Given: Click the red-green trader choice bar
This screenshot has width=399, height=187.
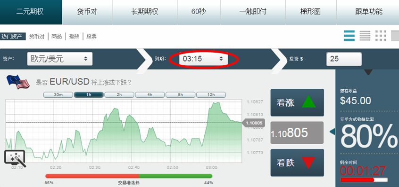Looking at the screenshot, I should click(129, 176).
